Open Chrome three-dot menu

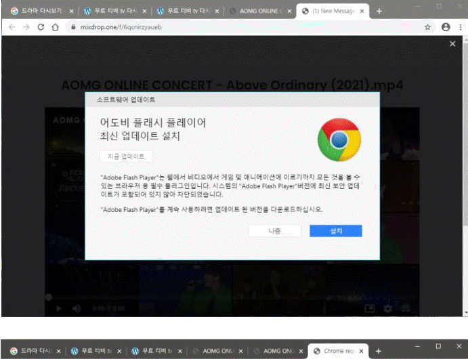click(x=461, y=27)
